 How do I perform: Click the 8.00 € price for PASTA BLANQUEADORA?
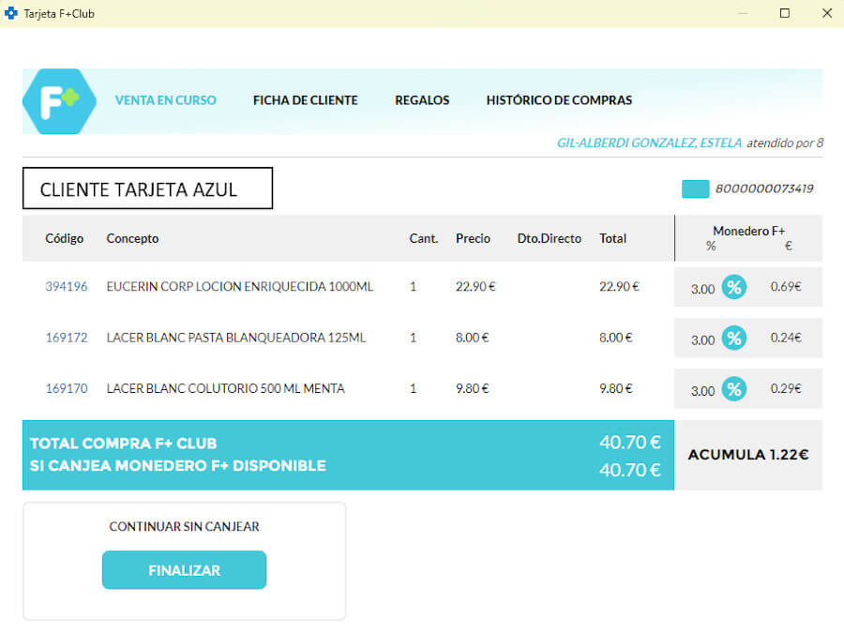[472, 338]
